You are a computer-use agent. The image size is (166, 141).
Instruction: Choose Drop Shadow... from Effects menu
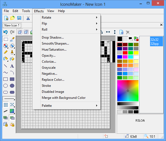click(x=67, y=38)
